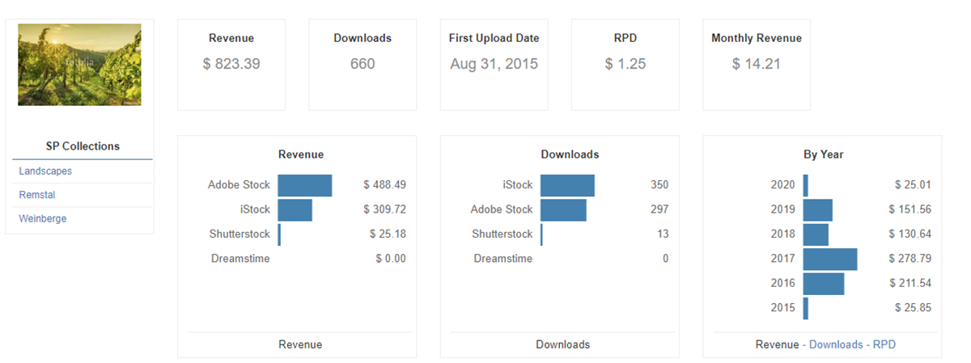Viewport: 971px width, 363px height.
Task: Click the iStock revenue bar
Action: click(x=295, y=209)
